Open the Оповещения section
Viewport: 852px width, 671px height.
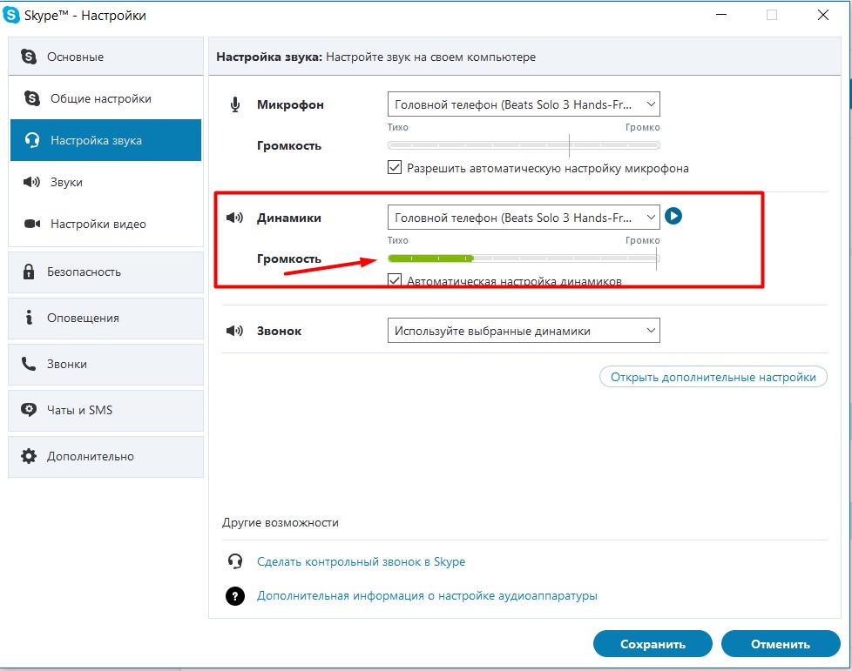point(106,319)
